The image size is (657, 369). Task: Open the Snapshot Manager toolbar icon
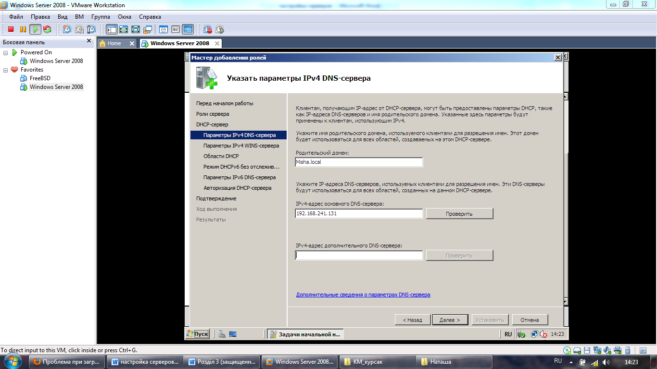pos(91,29)
